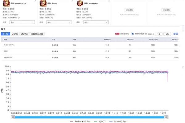185x123 pixels.
Task: Click Mate40 Pro in the table
Action: (8, 57)
